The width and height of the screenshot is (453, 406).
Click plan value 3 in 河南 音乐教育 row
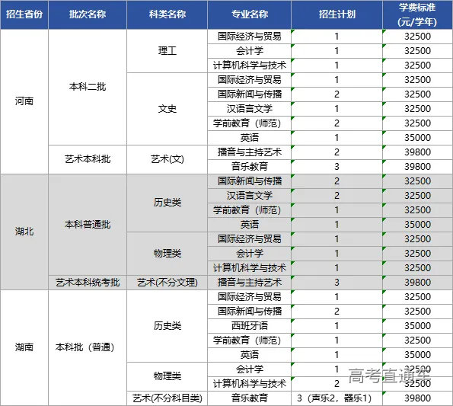coord(337,167)
